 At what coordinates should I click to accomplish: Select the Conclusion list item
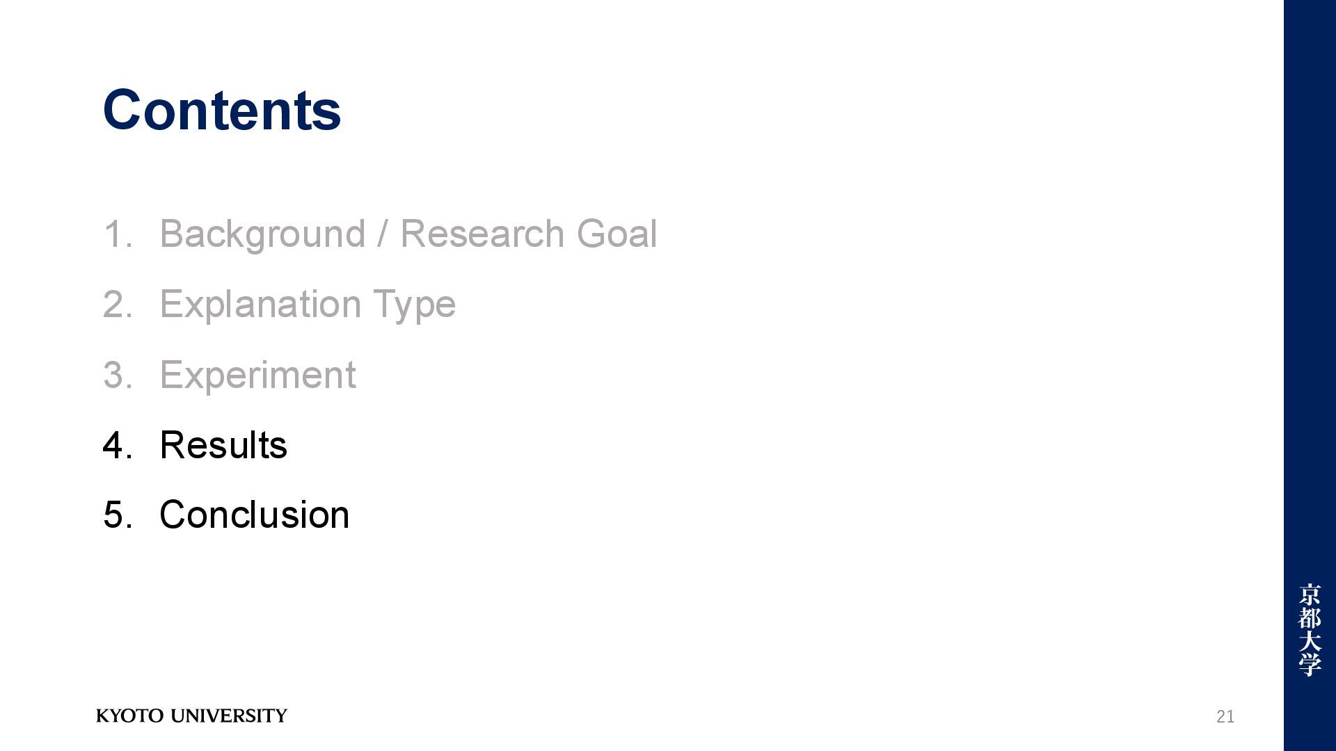click(255, 515)
